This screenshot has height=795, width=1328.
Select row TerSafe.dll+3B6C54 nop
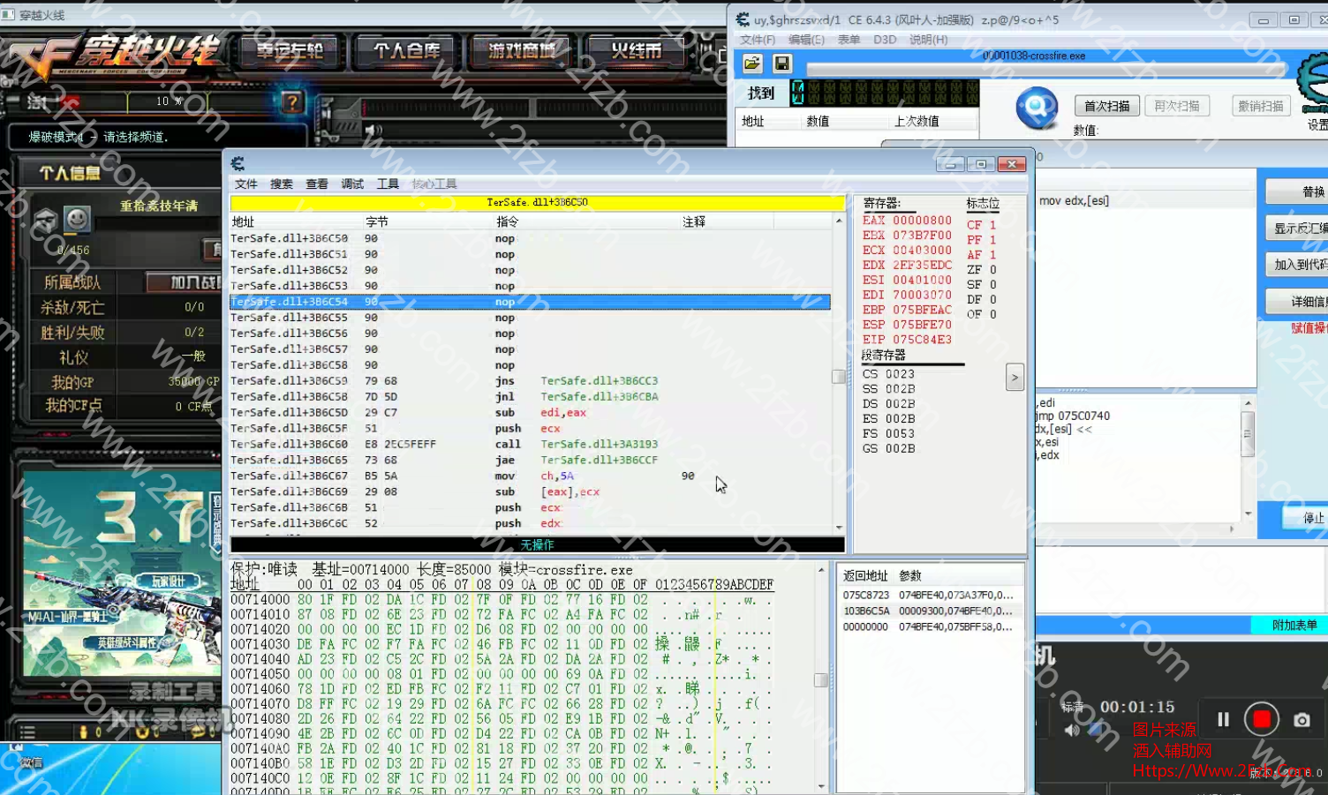point(530,302)
